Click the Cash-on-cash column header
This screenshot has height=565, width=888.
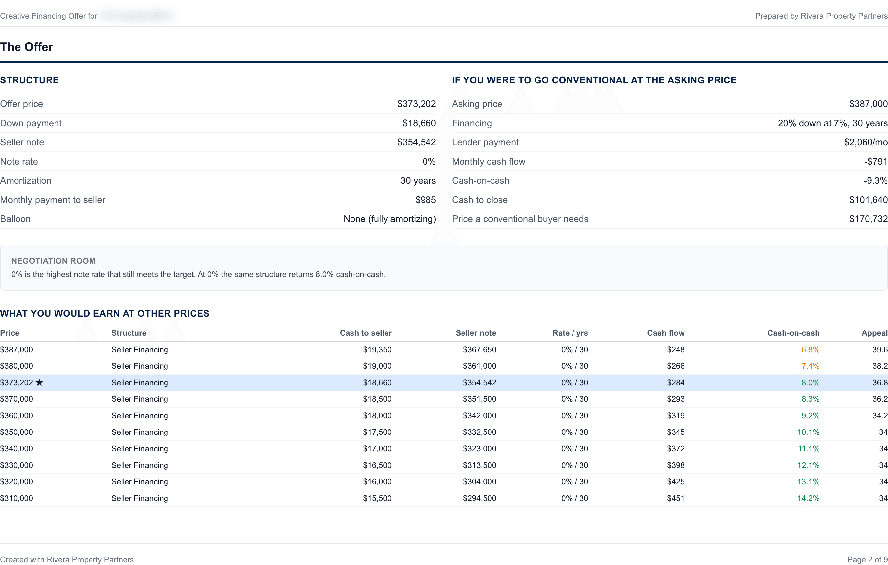(x=793, y=333)
